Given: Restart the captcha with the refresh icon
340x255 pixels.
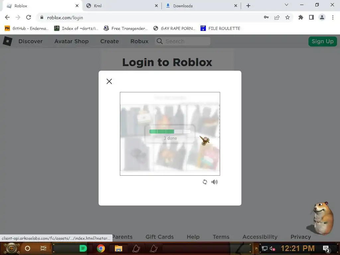Looking at the screenshot, I should tap(205, 182).
